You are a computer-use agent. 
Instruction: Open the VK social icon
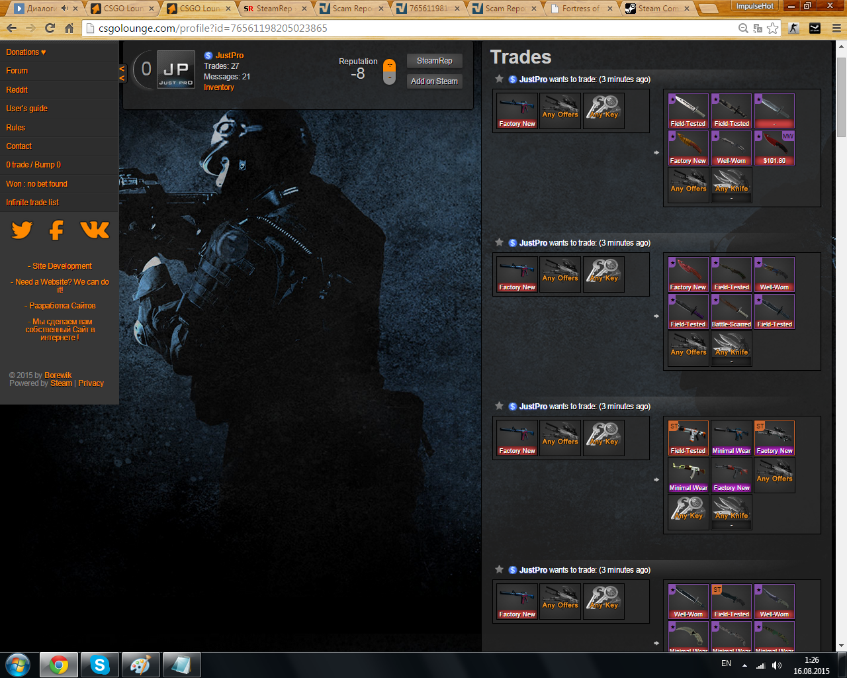point(94,230)
